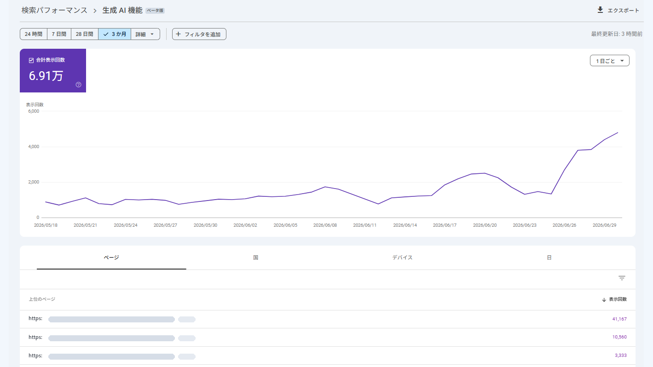Click the フィルタを追加 button
The height and width of the screenshot is (367, 653).
(199, 34)
